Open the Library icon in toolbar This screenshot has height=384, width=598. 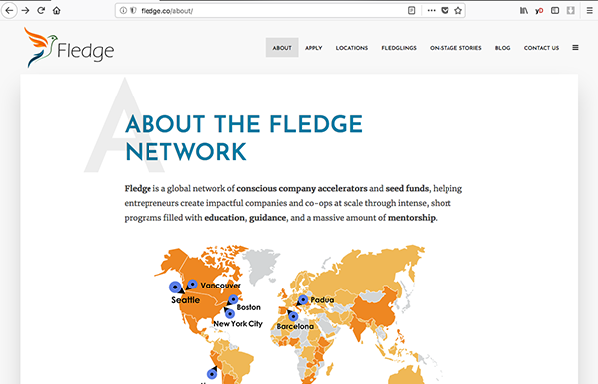524,11
